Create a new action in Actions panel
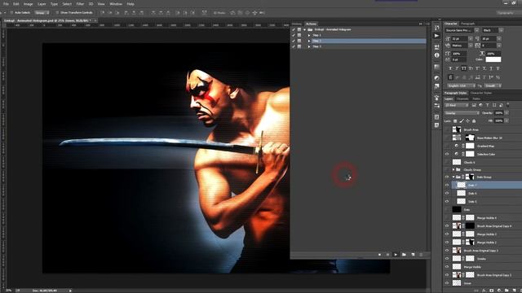The height and width of the screenshot is (293, 522). click(413, 255)
